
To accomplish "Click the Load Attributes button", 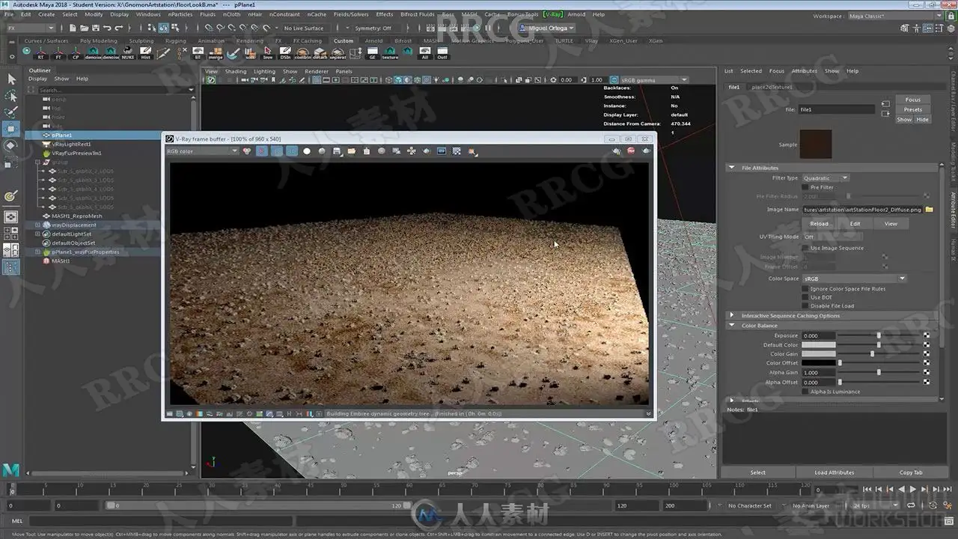I will pyautogui.click(x=835, y=472).
